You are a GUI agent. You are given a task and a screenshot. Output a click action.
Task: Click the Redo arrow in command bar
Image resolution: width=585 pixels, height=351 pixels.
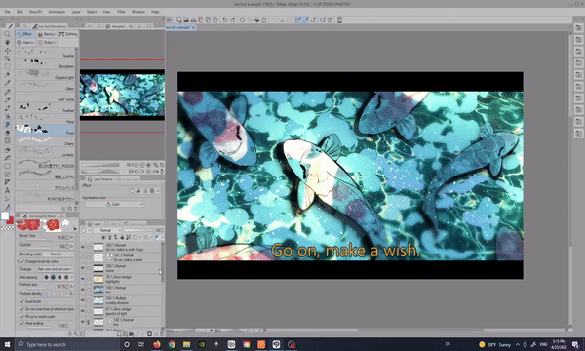[232, 19]
